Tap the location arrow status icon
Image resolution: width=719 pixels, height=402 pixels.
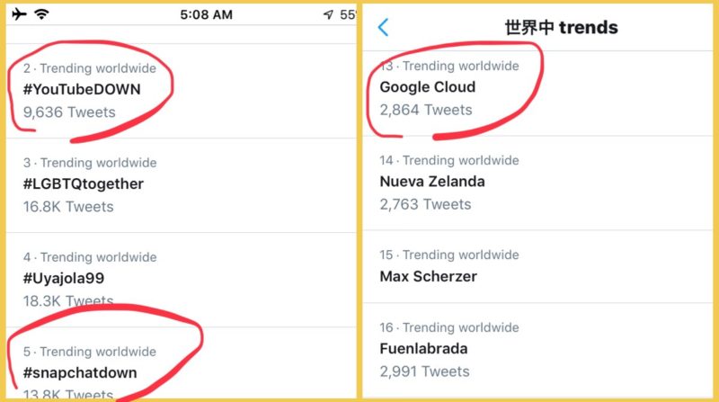tap(328, 14)
